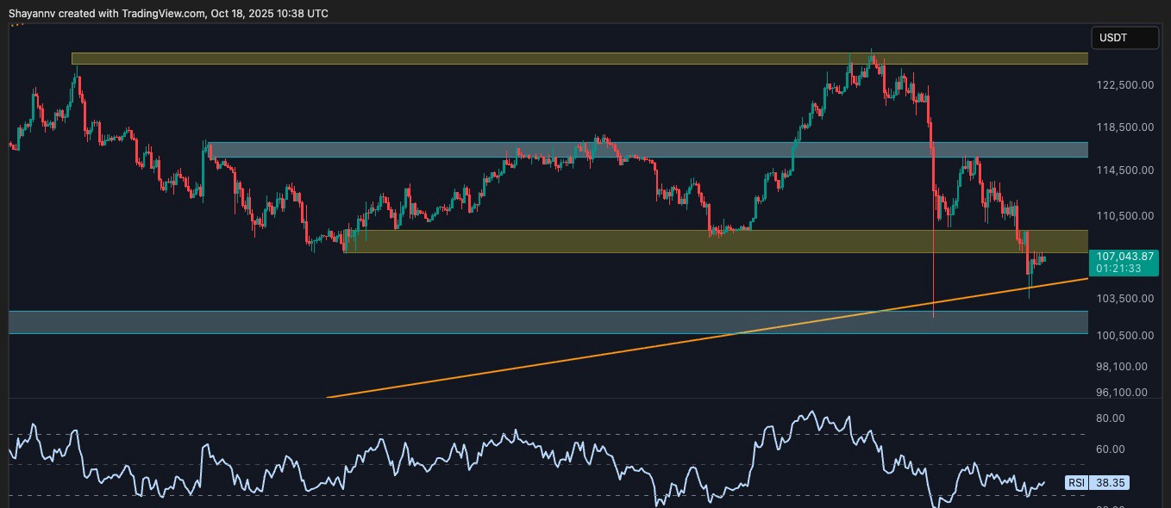Screen dimensions: 1171x508
Task: Select the TradingView attribution text at top
Action: pos(168,13)
